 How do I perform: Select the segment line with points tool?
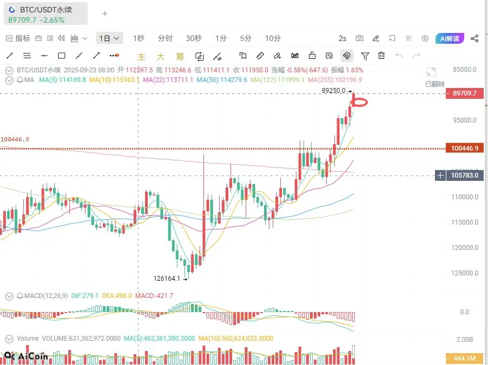point(79,56)
